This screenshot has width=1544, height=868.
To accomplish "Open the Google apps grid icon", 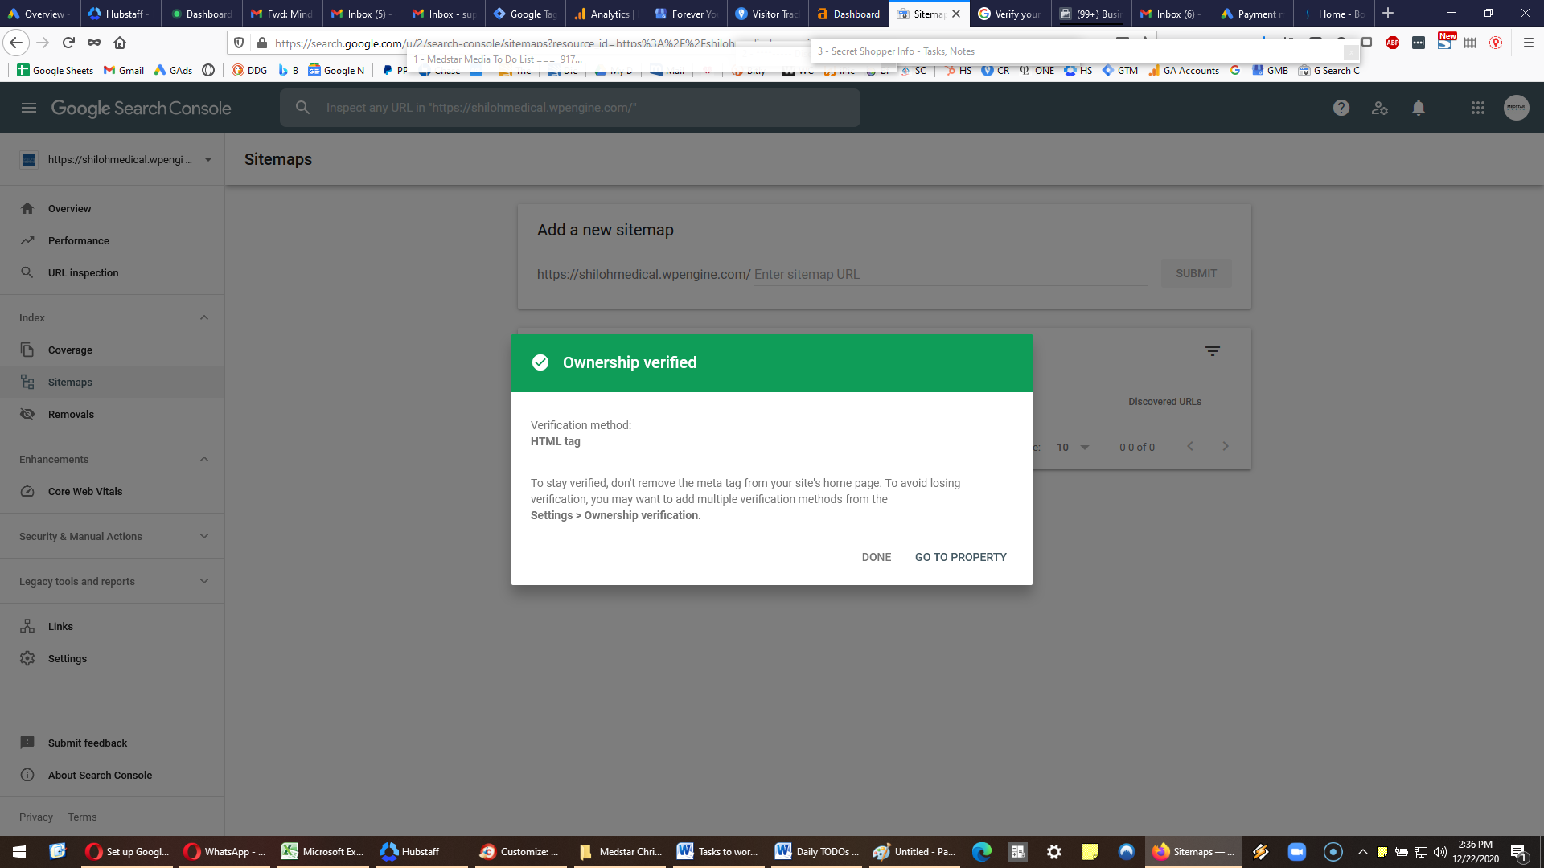I will pyautogui.click(x=1478, y=108).
